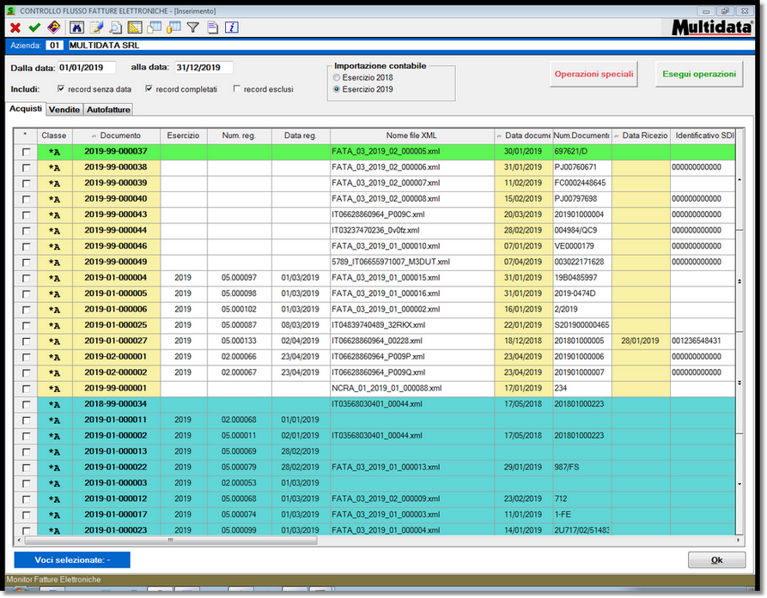767x598 pixels.
Task: Click the blue information icon
Action: 231,27
